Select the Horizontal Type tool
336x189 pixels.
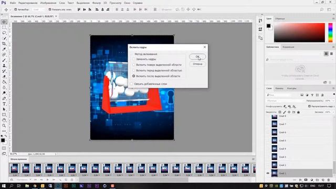click(4, 104)
